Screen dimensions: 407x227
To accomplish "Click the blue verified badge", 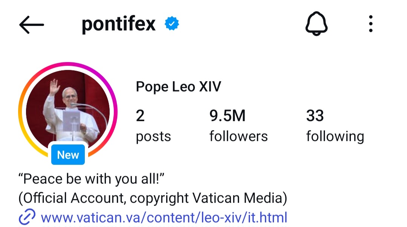I will pyautogui.click(x=172, y=24).
